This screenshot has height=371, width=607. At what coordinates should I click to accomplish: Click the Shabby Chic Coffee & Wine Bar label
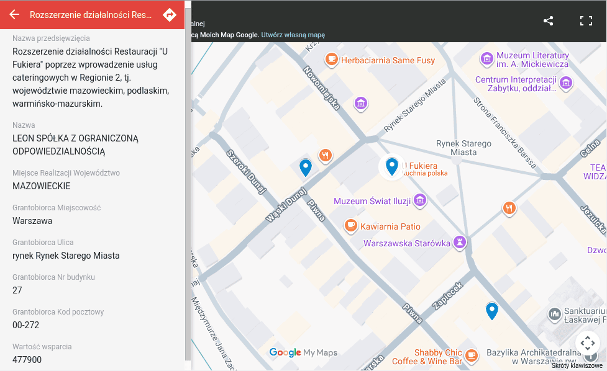click(x=427, y=357)
